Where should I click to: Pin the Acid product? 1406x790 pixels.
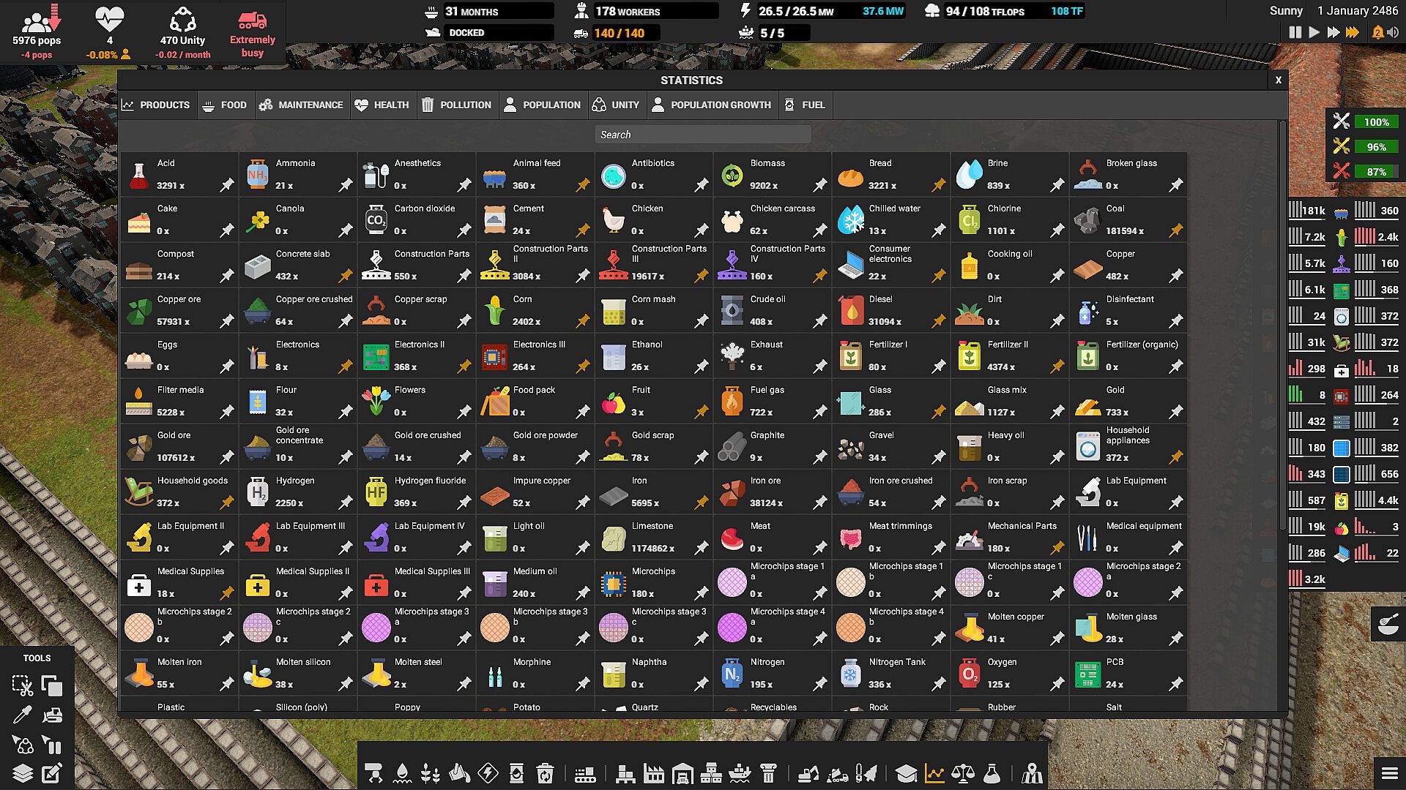(x=227, y=185)
